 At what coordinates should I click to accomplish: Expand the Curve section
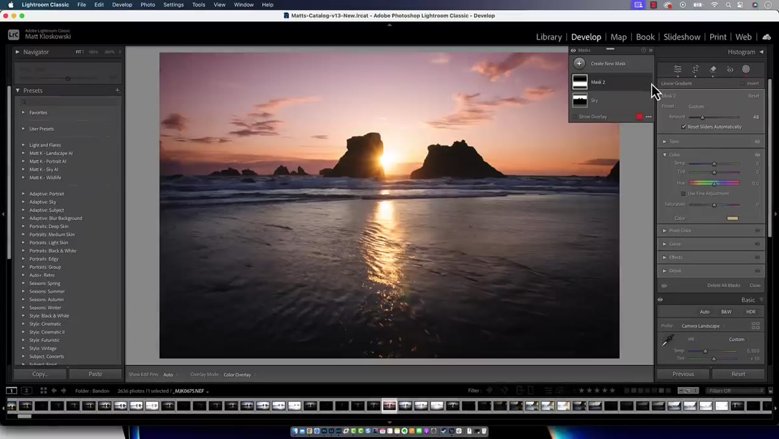(x=665, y=244)
